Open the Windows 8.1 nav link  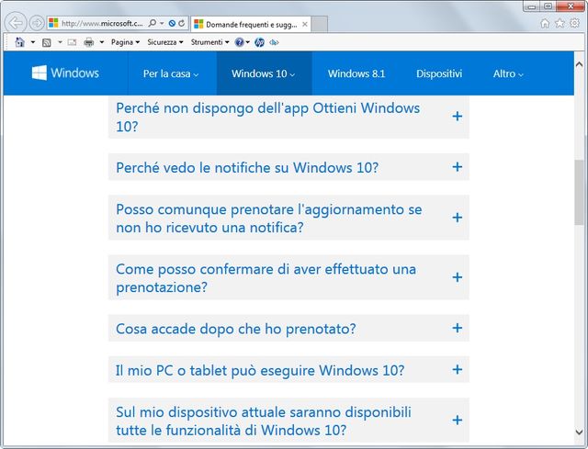pyautogui.click(x=356, y=73)
